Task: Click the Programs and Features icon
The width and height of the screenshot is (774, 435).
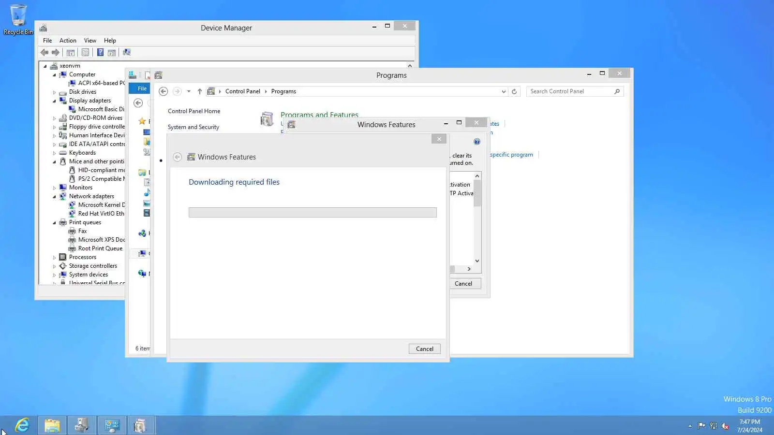Action: point(267,119)
